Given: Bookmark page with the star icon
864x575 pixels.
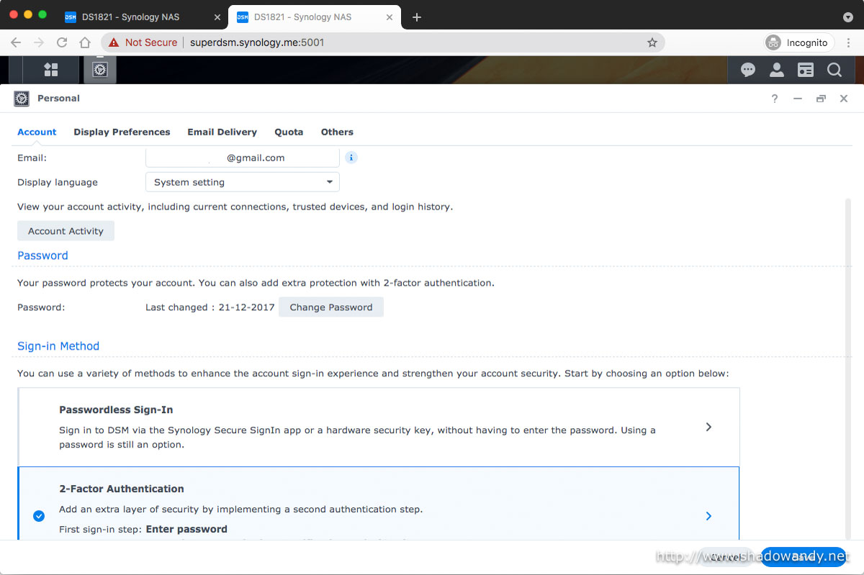Looking at the screenshot, I should pyautogui.click(x=652, y=42).
